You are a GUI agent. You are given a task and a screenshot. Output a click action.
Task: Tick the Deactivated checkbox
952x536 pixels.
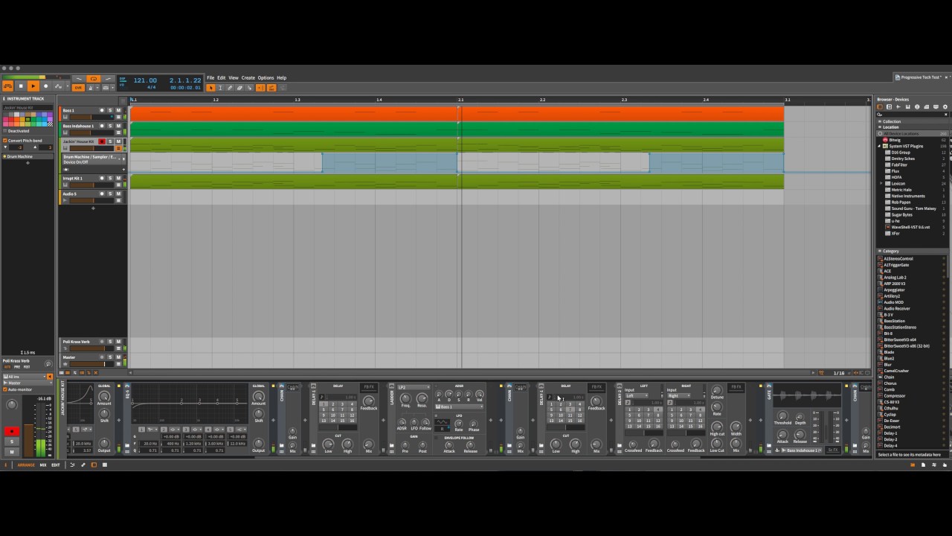tap(4, 131)
